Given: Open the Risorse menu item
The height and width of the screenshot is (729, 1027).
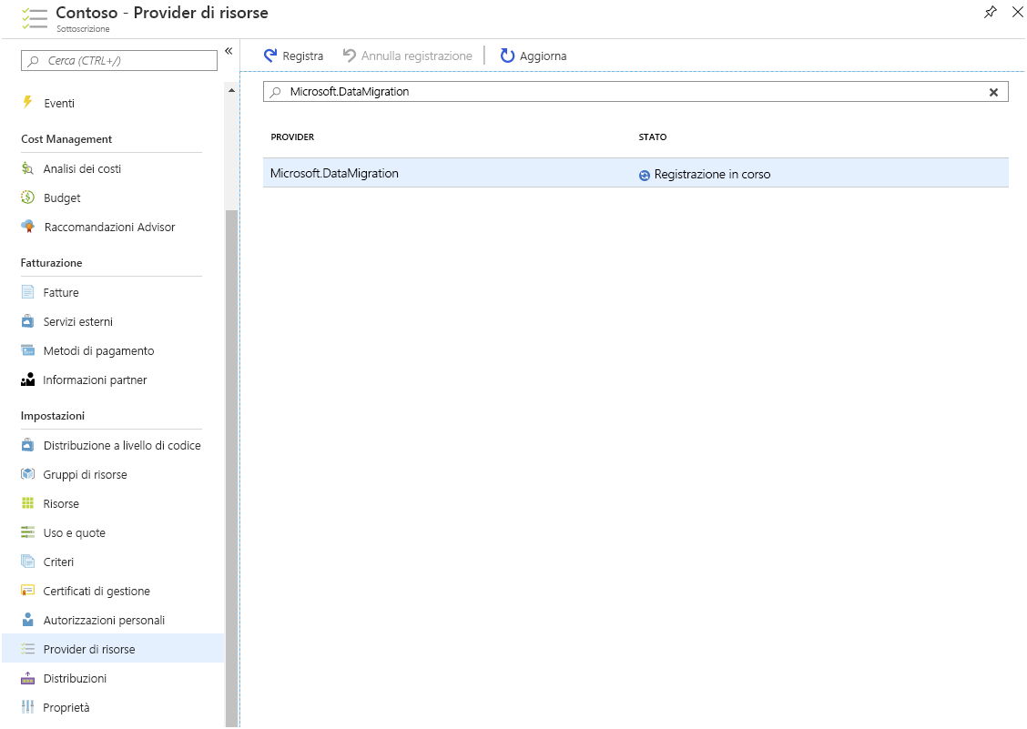Looking at the screenshot, I should (x=61, y=503).
